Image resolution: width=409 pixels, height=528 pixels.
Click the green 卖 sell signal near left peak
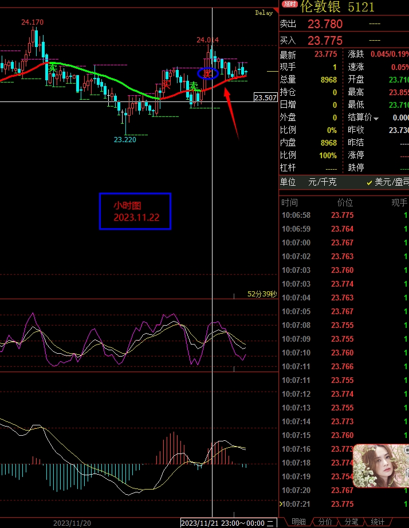pos(53,68)
